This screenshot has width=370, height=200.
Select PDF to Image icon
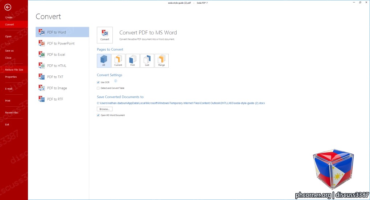pos(42,88)
